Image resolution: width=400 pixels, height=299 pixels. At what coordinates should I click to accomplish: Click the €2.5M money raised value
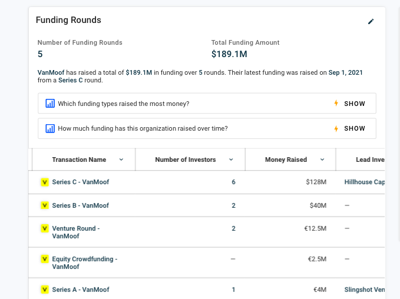(x=317, y=259)
